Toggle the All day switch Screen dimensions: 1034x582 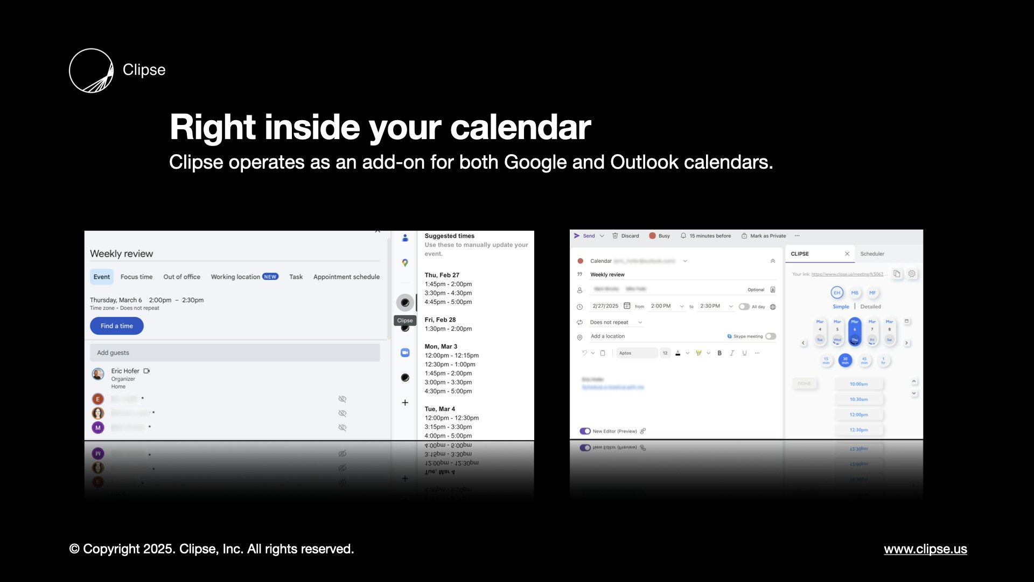[744, 307]
